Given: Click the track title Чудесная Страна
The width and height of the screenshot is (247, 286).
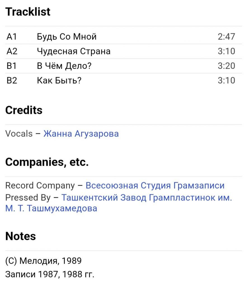Looking at the screenshot, I should (x=74, y=51).
